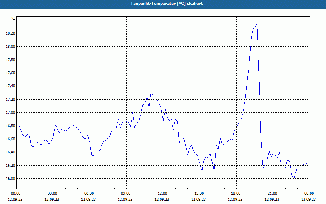
Task: Click the 09:00 time label
Action: point(126,193)
